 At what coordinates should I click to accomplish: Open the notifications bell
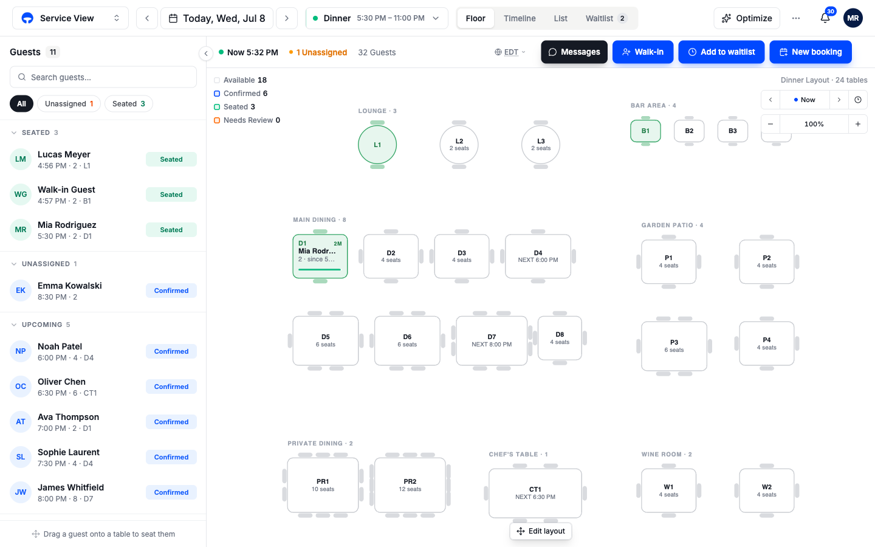825,18
